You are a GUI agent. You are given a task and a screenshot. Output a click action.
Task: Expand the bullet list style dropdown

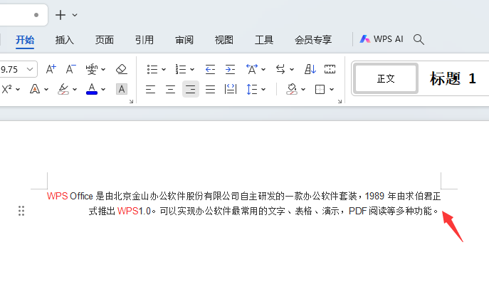164,69
